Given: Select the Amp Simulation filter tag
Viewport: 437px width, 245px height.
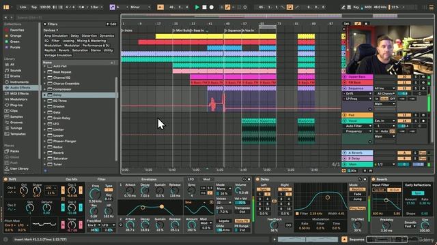Looking at the screenshot, I should (x=56, y=36).
